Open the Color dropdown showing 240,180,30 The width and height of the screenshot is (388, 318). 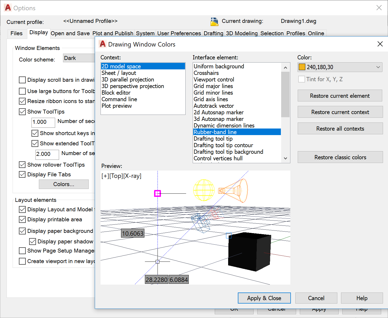click(340, 67)
